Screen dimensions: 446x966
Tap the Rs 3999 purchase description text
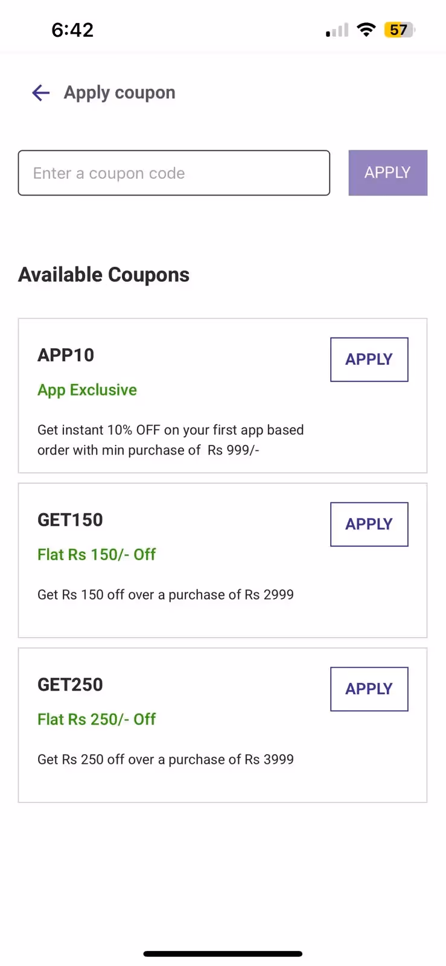point(165,760)
